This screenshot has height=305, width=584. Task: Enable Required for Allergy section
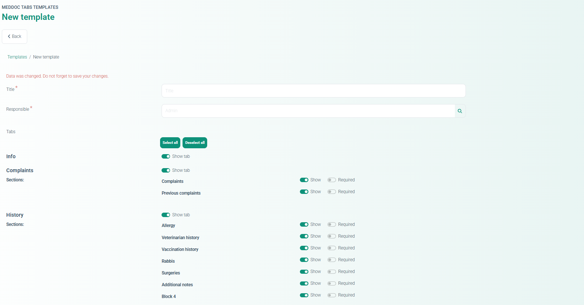coord(332,224)
